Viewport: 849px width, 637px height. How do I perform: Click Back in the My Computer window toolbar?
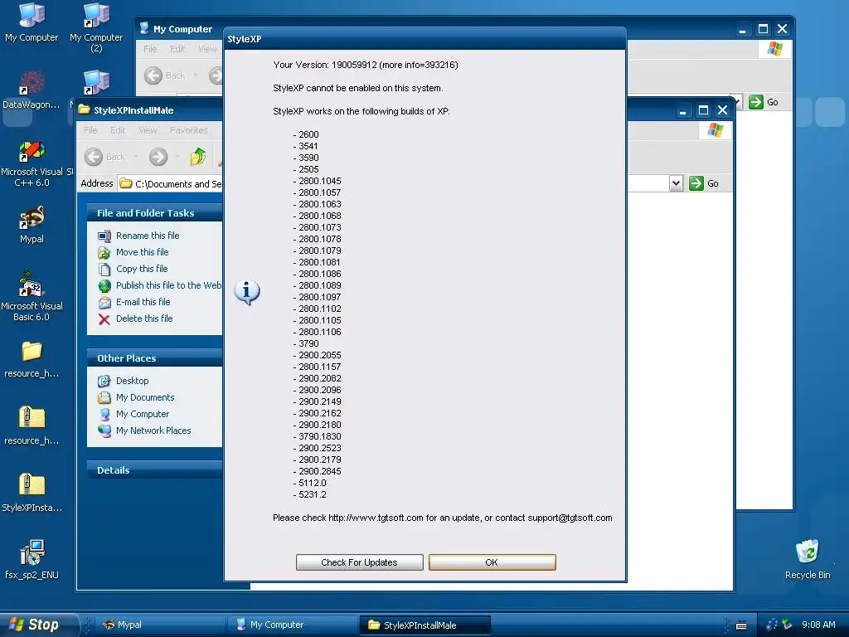(x=165, y=75)
